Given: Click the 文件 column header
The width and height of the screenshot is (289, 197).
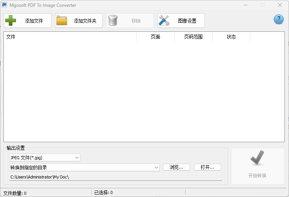Looking at the screenshot, I should coord(70,37).
